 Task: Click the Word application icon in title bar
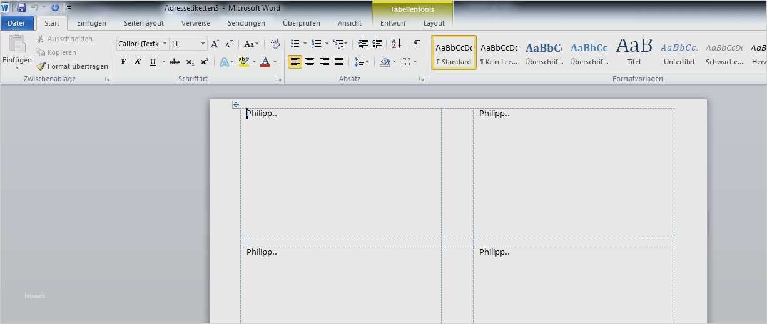click(x=6, y=7)
